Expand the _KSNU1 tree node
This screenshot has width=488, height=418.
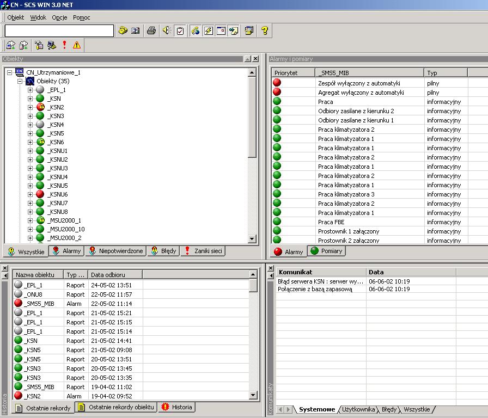pyautogui.click(x=30, y=151)
